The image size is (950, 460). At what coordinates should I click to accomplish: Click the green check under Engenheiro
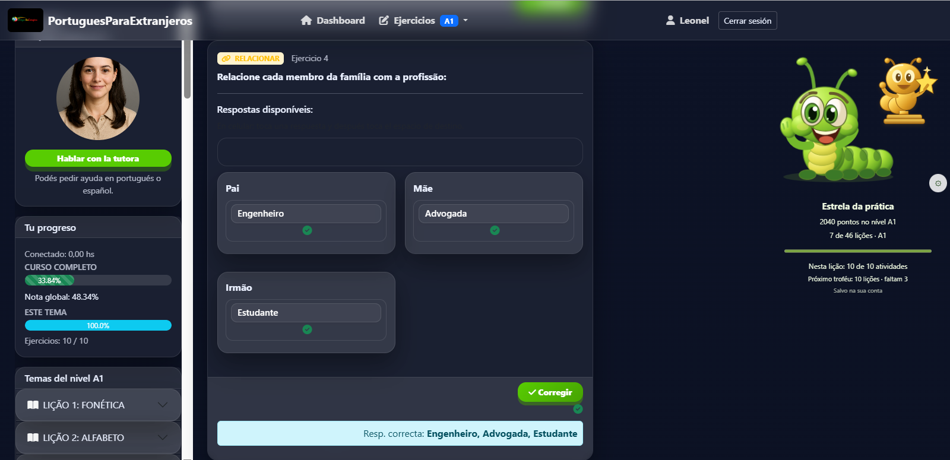point(307,230)
